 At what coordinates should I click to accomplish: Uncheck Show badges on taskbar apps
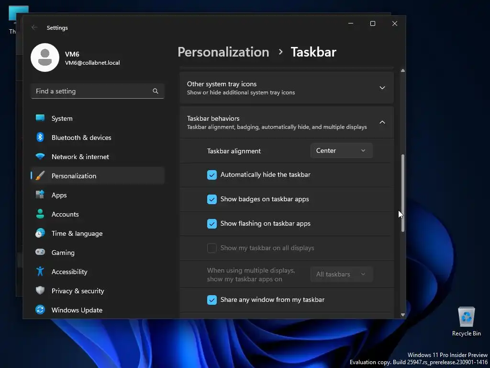tap(212, 199)
